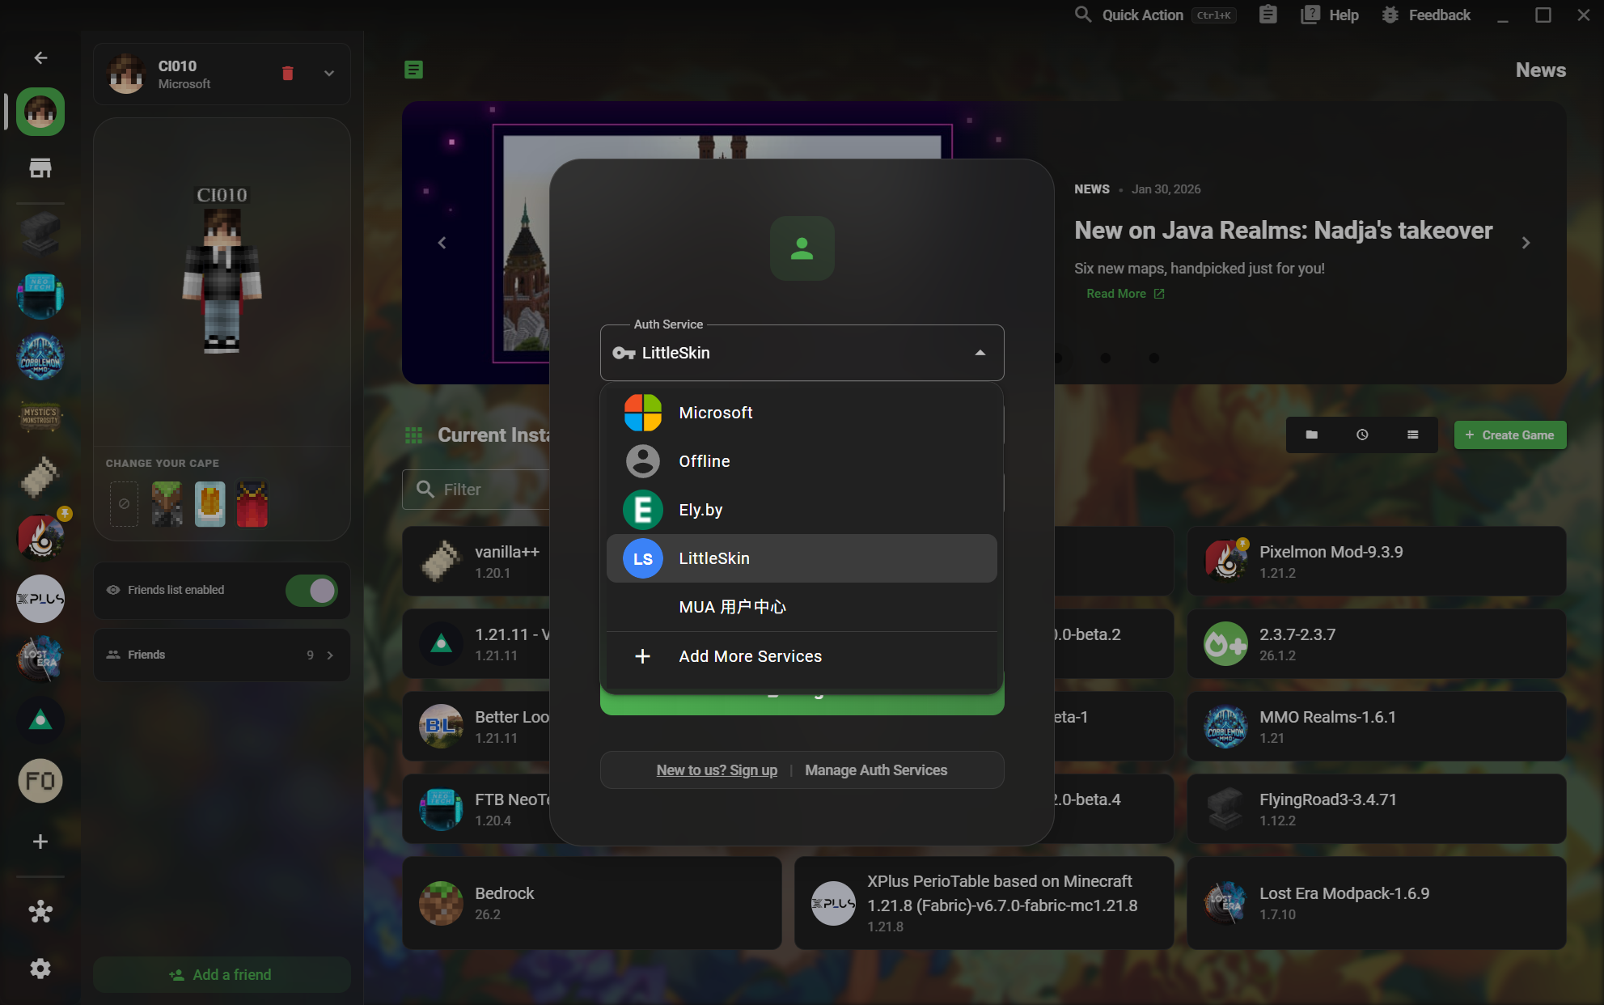Select MUA 用户中心 auth service
This screenshot has width=1604, height=1005.
[802, 607]
